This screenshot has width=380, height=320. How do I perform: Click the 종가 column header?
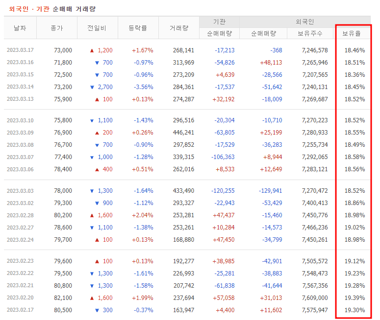click(57, 28)
